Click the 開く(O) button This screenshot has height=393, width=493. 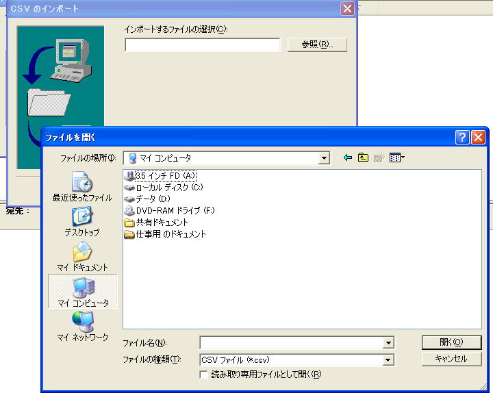pyautogui.click(x=451, y=342)
